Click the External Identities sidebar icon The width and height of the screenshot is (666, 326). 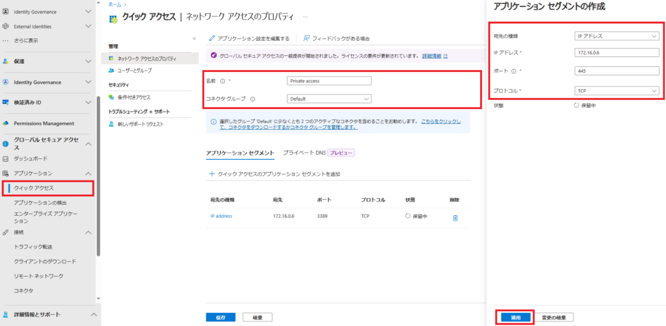[5, 26]
